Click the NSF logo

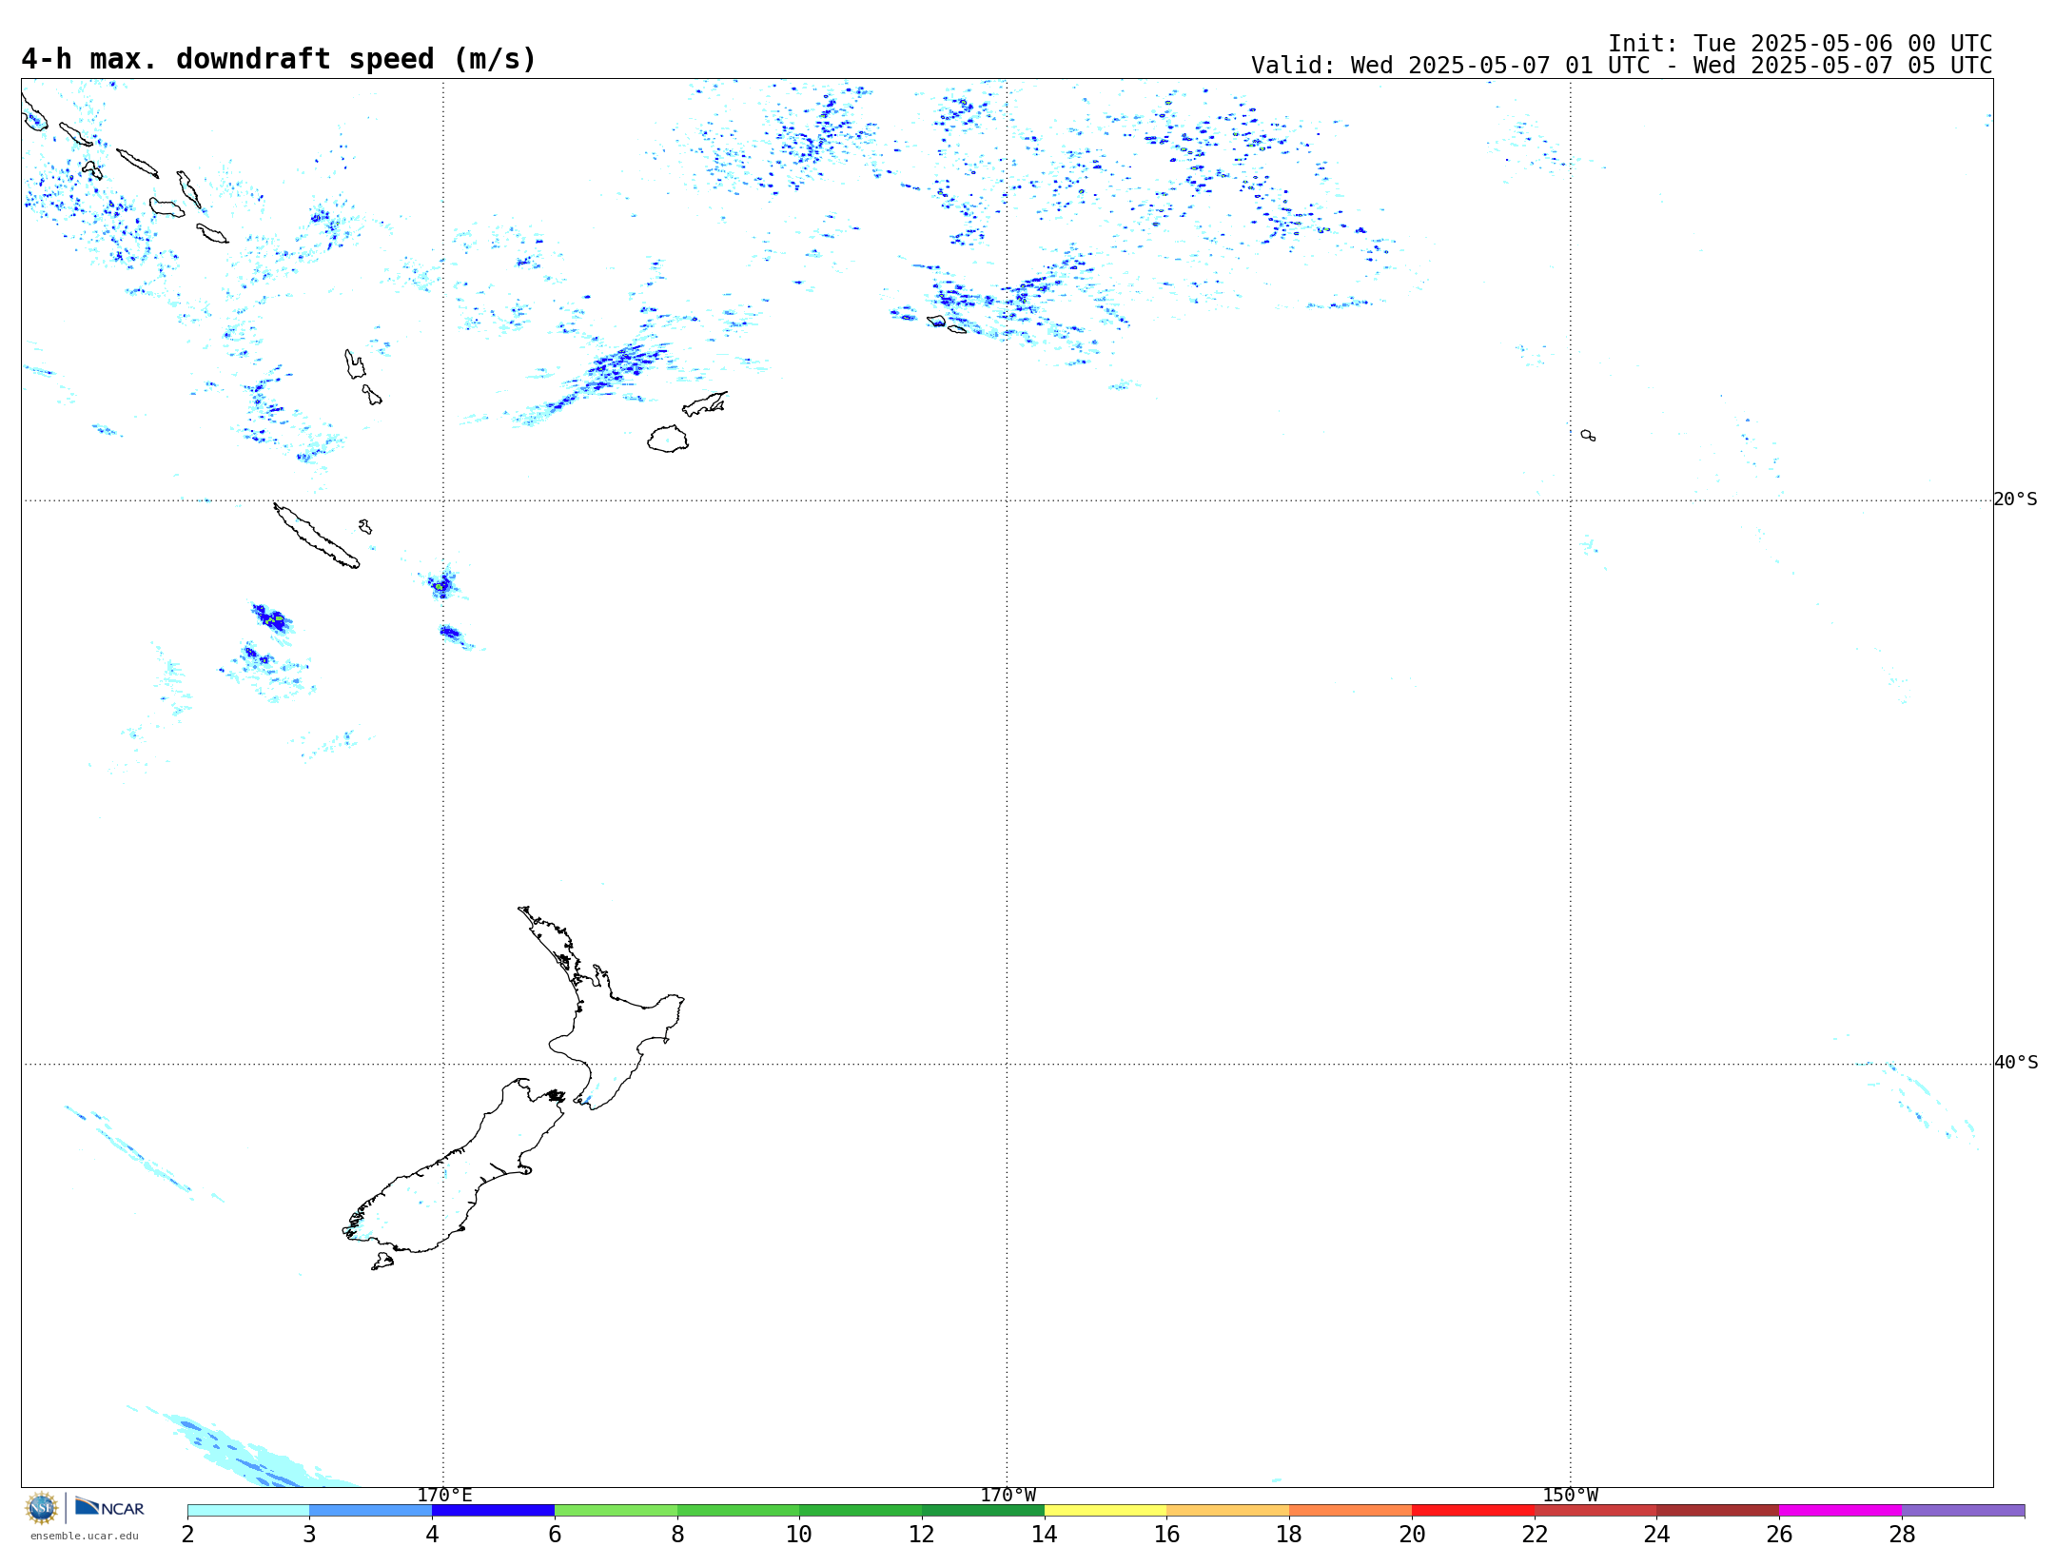click(42, 1508)
